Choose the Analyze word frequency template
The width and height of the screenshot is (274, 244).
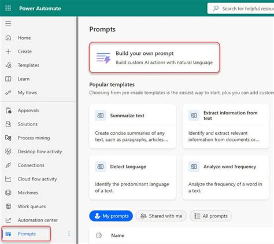click(x=225, y=178)
